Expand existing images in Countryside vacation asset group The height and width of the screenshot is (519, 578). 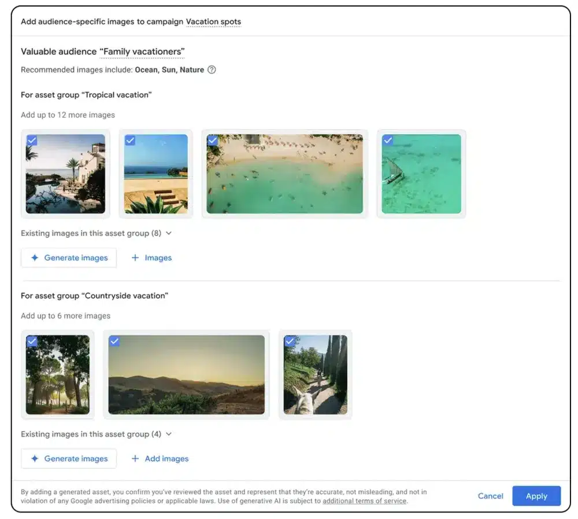click(168, 434)
